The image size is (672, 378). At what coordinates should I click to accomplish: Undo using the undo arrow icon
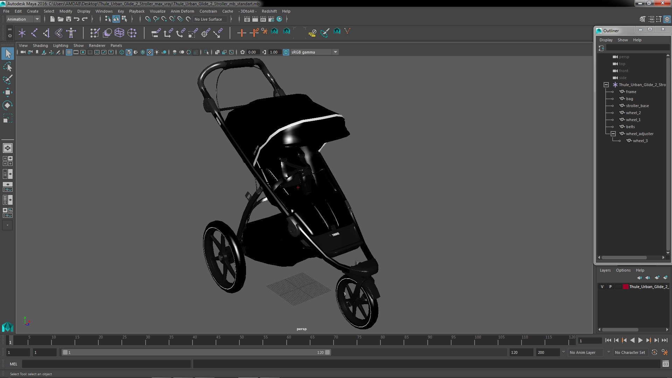pos(77,19)
